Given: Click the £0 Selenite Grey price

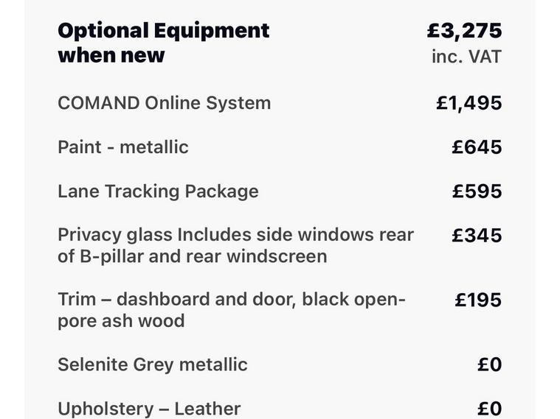Looking at the screenshot, I should coord(489,365).
